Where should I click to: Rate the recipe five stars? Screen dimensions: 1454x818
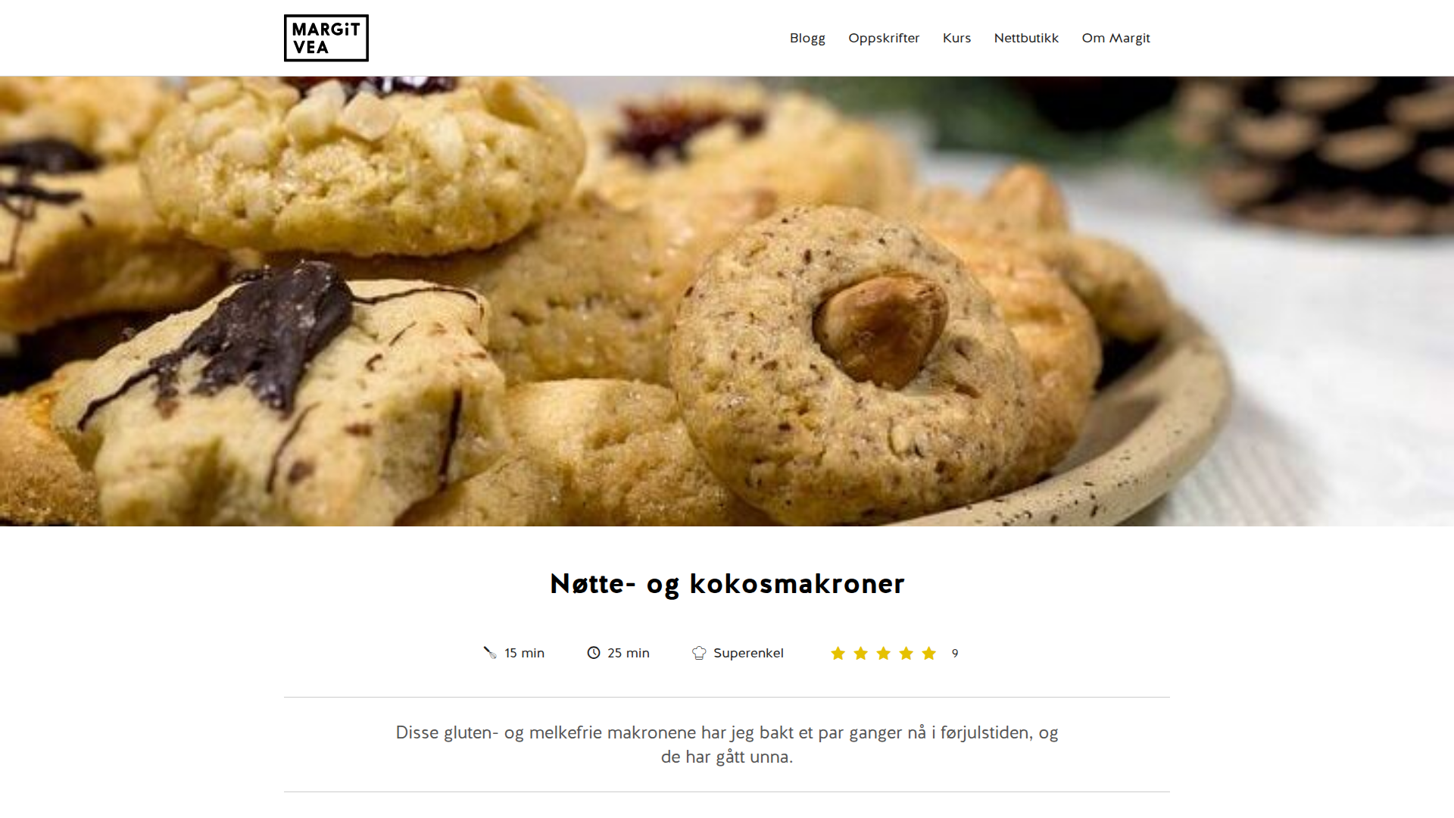click(x=928, y=653)
